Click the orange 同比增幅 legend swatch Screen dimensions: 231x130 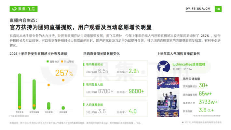point(62,61)
